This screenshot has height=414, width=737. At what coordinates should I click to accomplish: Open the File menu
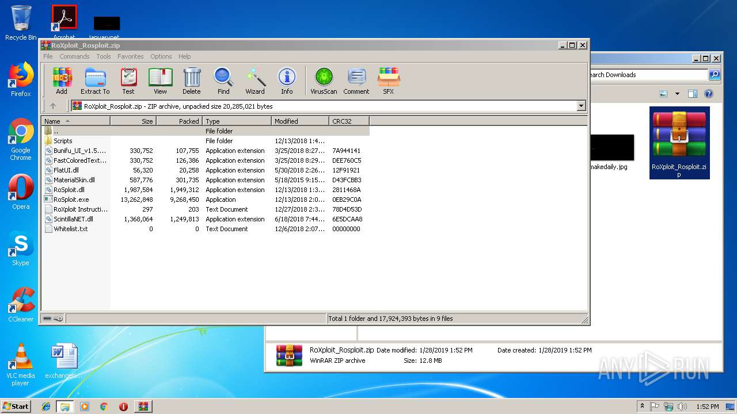(x=48, y=56)
